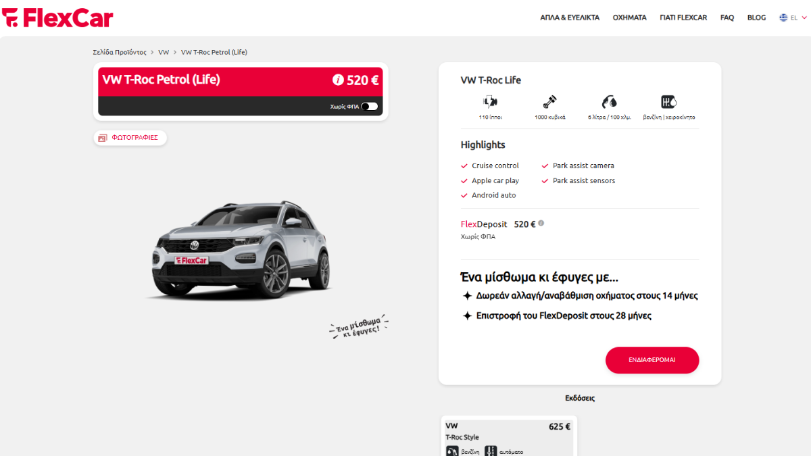Click the VW T-Roc Life title
The height and width of the screenshot is (456, 811).
pos(491,80)
